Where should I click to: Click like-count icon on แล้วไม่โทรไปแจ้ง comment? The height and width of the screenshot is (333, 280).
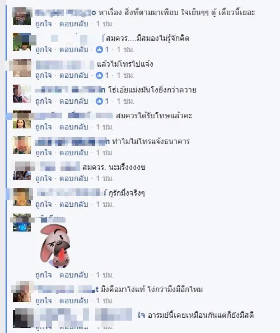point(99,75)
